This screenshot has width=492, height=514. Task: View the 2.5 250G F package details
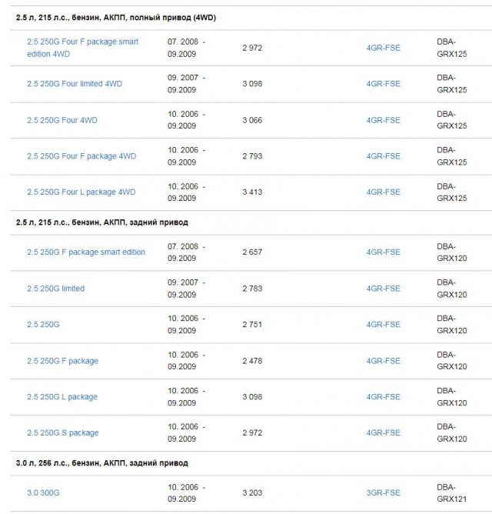[62, 361]
